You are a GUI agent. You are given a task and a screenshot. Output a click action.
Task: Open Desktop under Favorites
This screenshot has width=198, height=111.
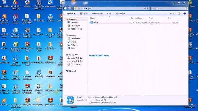74,22
